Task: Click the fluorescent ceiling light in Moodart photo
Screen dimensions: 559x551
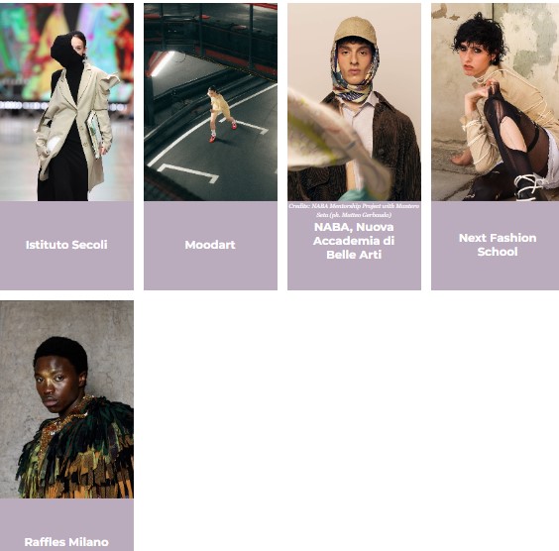Action: pos(163,63)
